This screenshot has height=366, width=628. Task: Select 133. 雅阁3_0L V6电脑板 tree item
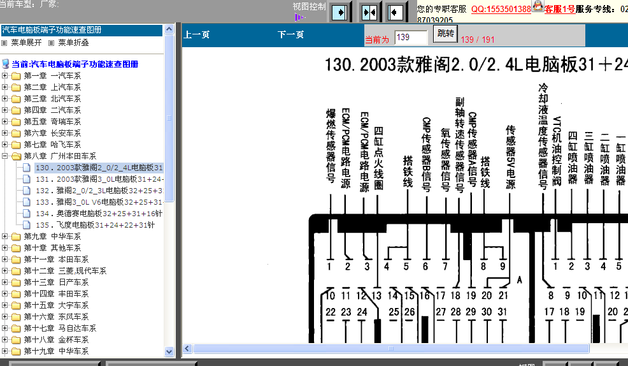[x=99, y=202]
